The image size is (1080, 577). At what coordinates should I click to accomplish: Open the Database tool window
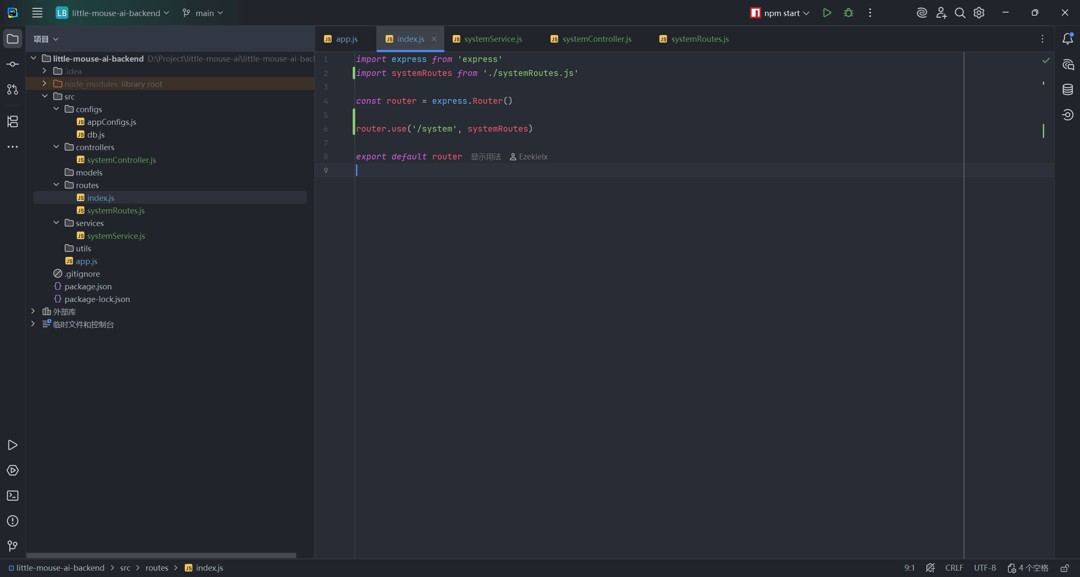click(1068, 89)
